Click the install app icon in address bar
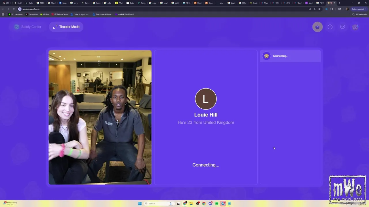This screenshot has height=207, width=369. (310, 9)
